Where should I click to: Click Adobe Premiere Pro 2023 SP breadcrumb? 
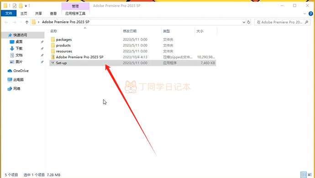(x=66, y=22)
